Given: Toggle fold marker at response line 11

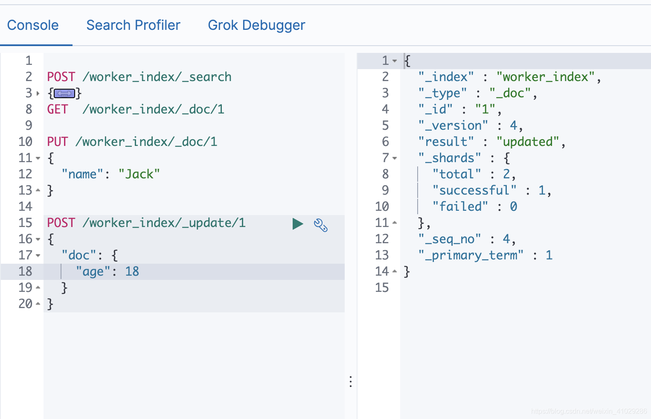Looking at the screenshot, I should (x=395, y=223).
